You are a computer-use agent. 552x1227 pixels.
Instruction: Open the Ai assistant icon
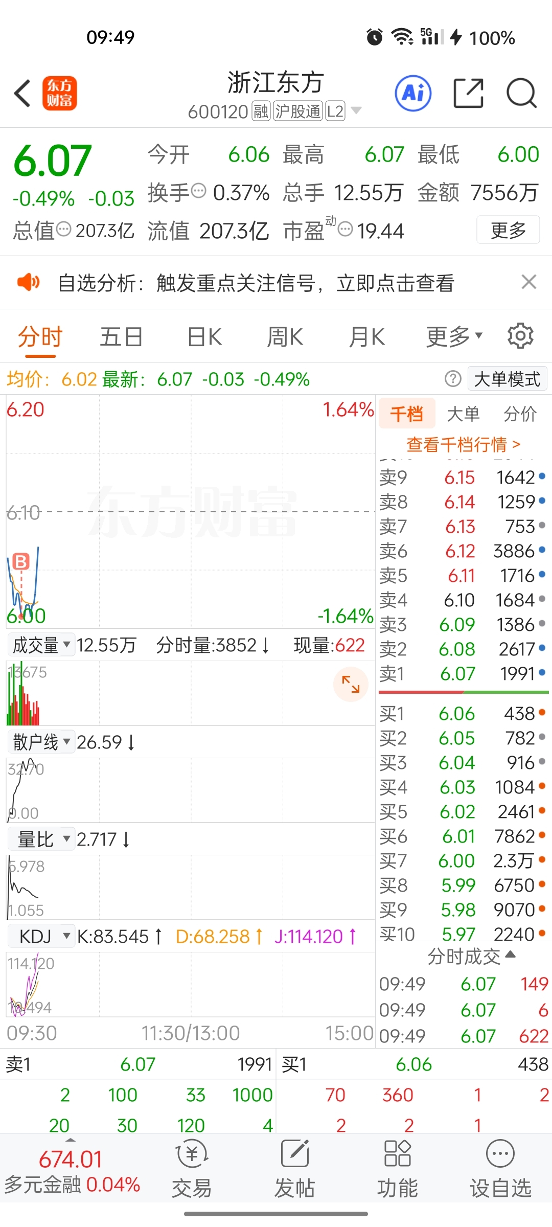tap(413, 94)
